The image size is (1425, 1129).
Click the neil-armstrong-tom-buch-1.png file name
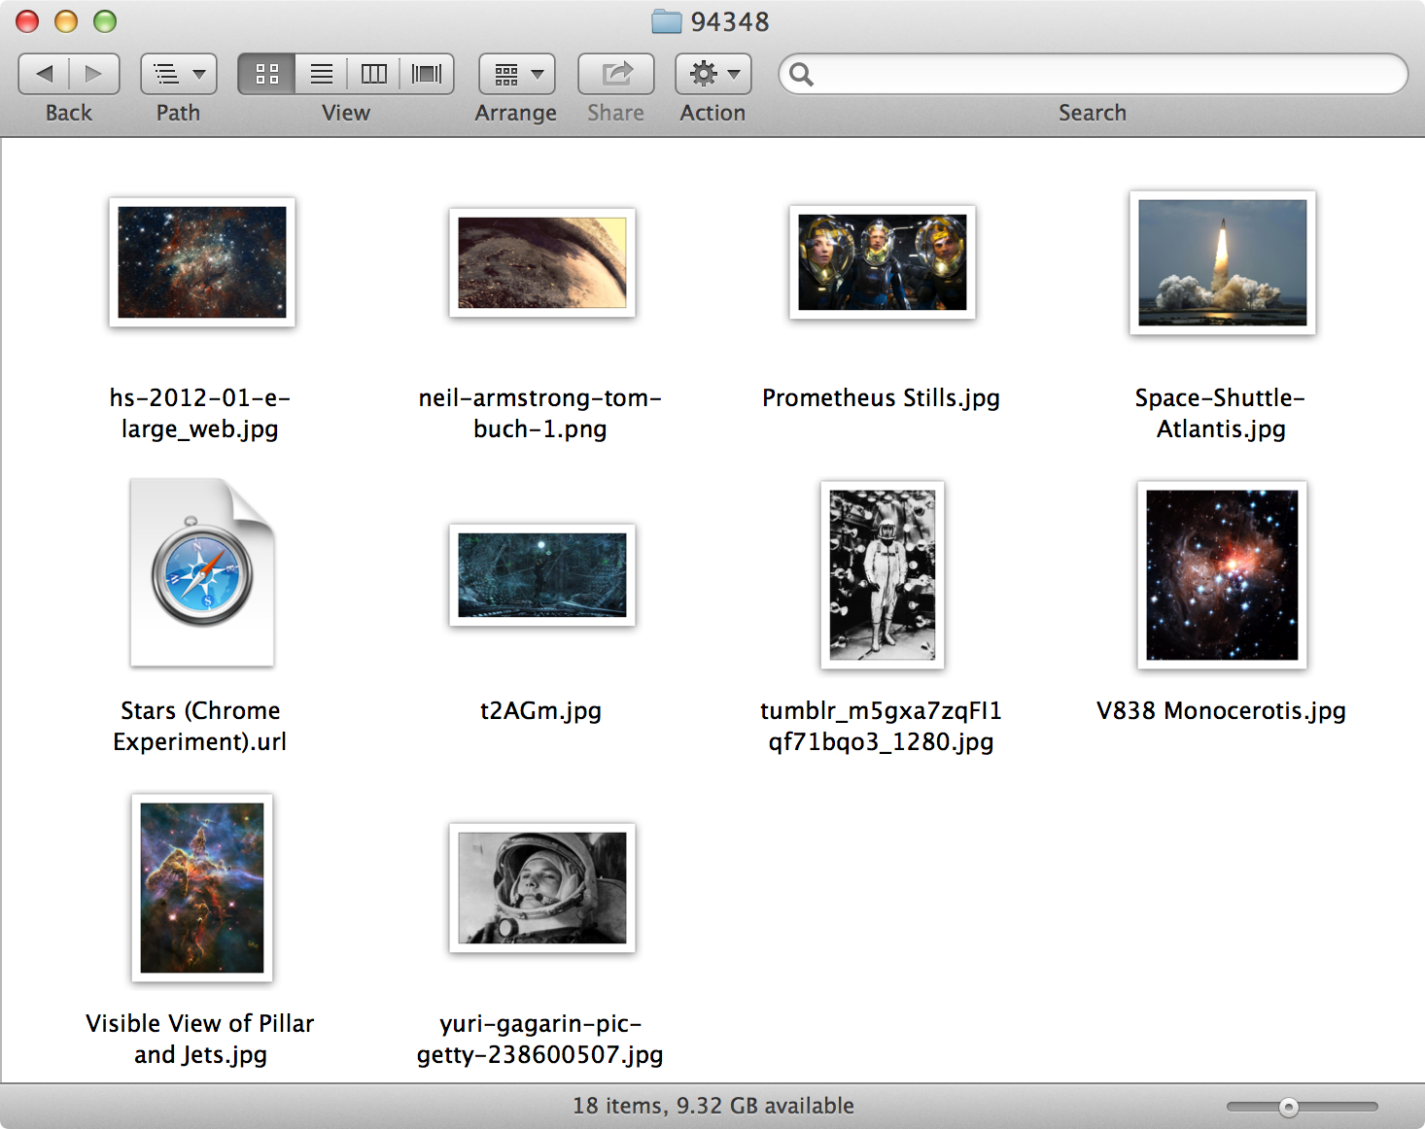[540, 413]
